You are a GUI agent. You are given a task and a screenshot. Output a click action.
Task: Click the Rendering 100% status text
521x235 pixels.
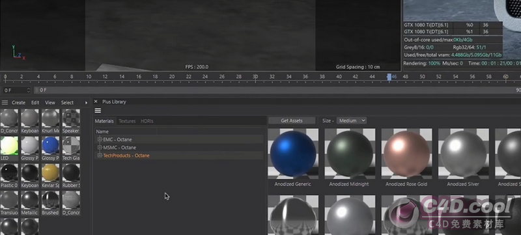(x=421, y=63)
